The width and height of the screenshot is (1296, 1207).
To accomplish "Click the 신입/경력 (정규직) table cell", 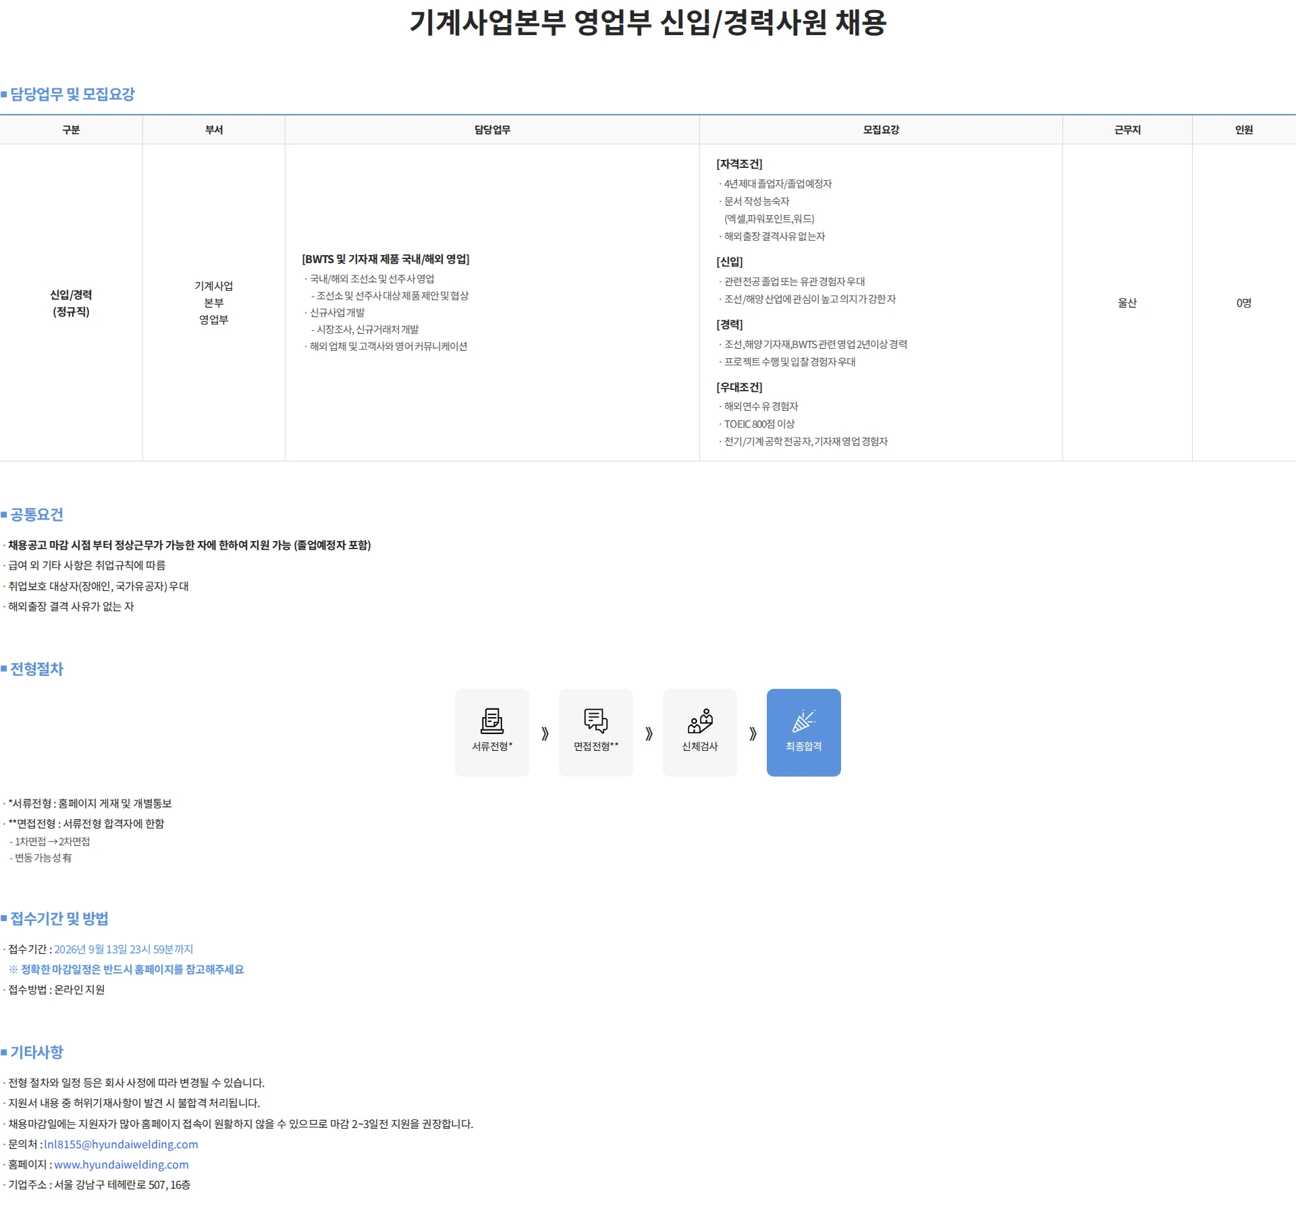I will point(71,303).
